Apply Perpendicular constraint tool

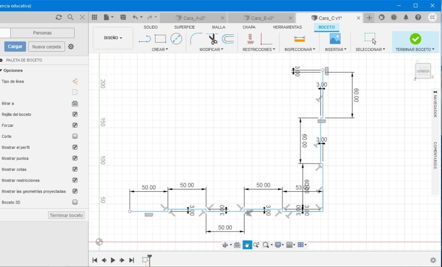pos(266,39)
